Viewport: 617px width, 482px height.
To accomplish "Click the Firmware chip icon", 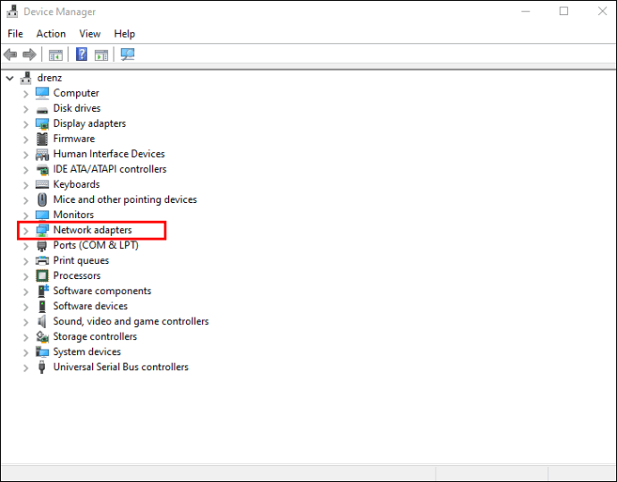I will pos(42,139).
